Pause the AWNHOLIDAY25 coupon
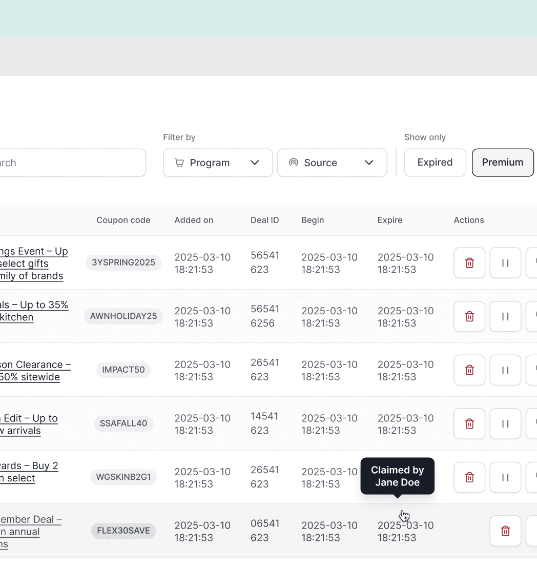Screen dimensions: 537x569 [x=505, y=316]
